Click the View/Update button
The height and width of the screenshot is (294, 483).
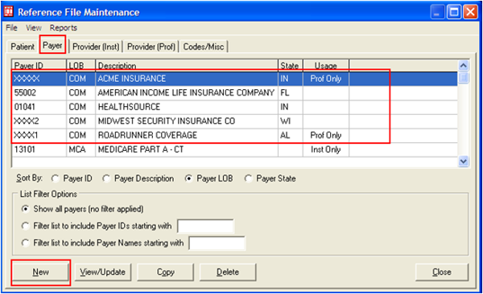103,272
